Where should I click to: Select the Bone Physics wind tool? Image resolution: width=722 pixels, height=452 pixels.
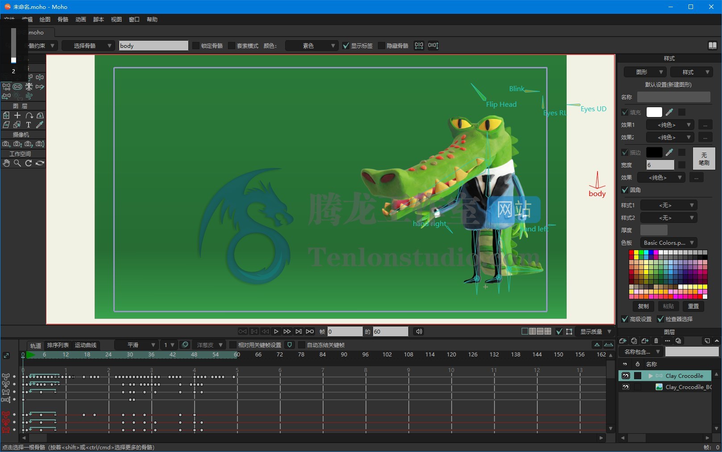[29, 96]
